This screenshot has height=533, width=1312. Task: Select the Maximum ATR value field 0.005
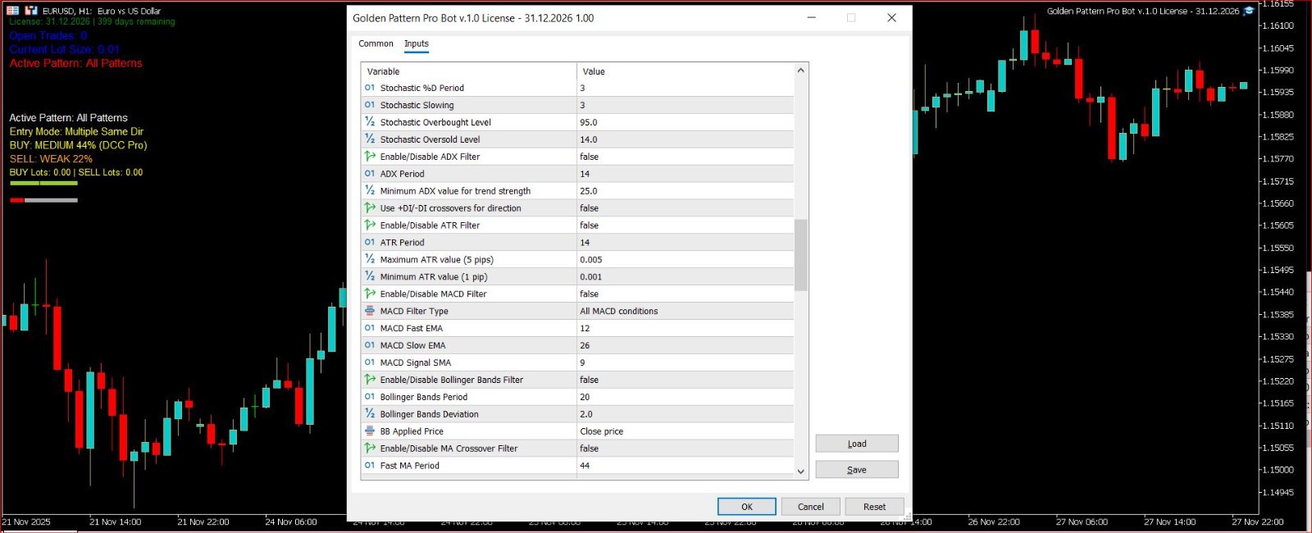685,260
